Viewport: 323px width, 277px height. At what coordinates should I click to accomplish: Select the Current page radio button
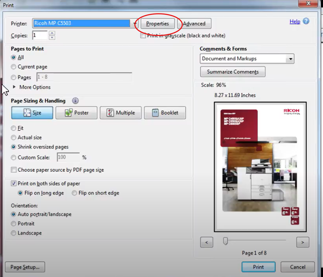coord(13,67)
